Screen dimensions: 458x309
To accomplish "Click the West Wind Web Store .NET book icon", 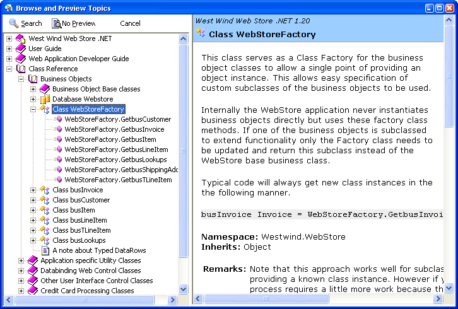I will [x=20, y=38].
